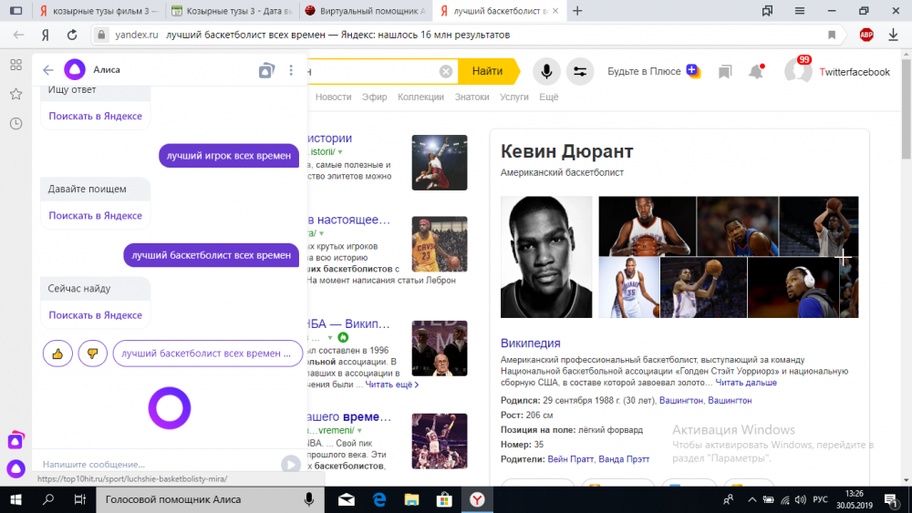Switch to the 'козырные тузы фильм 3' tab
Viewport: 912px width, 513px height.
click(x=98, y=11)
